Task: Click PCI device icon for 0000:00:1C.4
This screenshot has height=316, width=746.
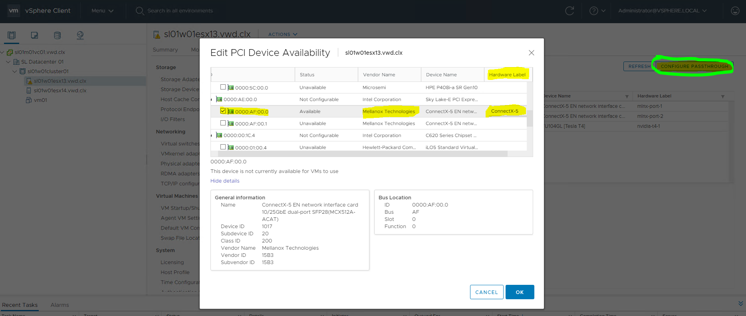Action: click(219, 135)
